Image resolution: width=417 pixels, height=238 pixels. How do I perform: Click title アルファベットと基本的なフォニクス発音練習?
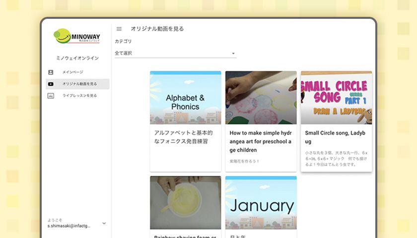184,137
